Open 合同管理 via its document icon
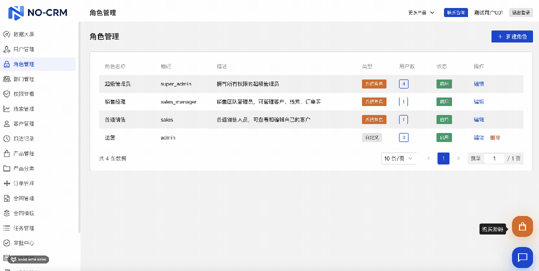Screen dimensions: 539x271 (6, 198)
